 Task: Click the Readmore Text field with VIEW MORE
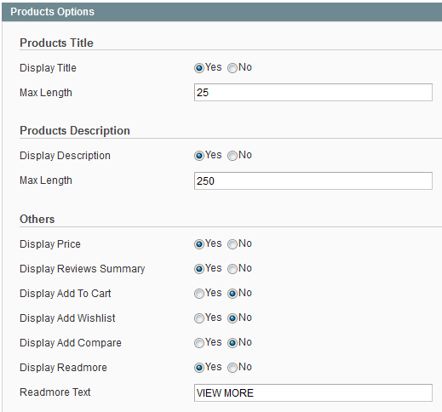(x=313, y=392)
